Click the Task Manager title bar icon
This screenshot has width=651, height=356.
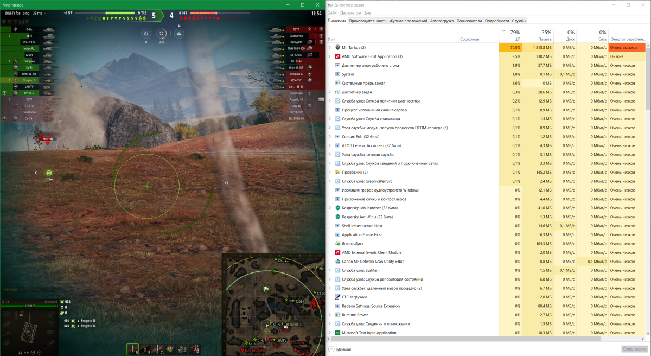pos(331,5)
